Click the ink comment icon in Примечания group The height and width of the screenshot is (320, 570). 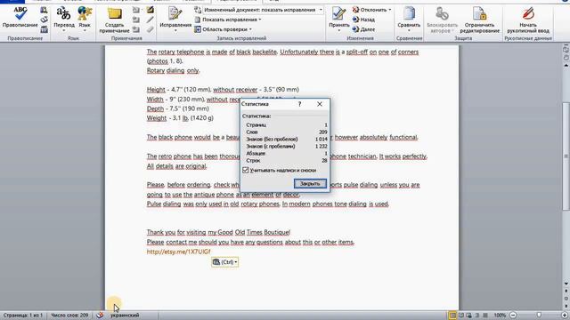tap(151, 10)
